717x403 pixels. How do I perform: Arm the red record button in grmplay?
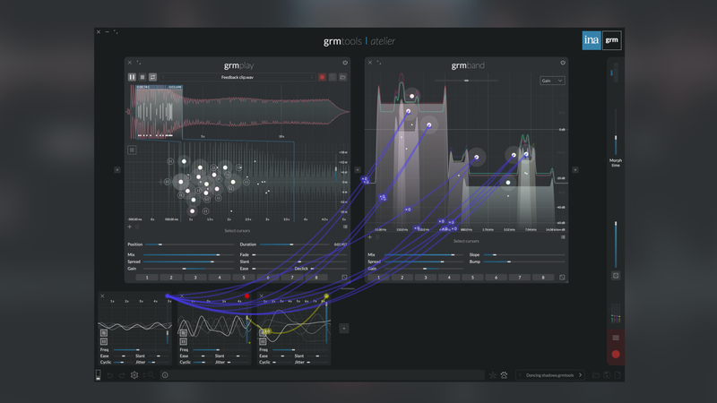pos(323,78)
